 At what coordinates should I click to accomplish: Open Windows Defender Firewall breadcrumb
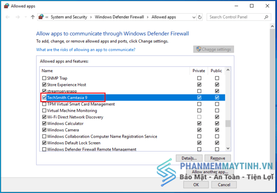[119, 17]
